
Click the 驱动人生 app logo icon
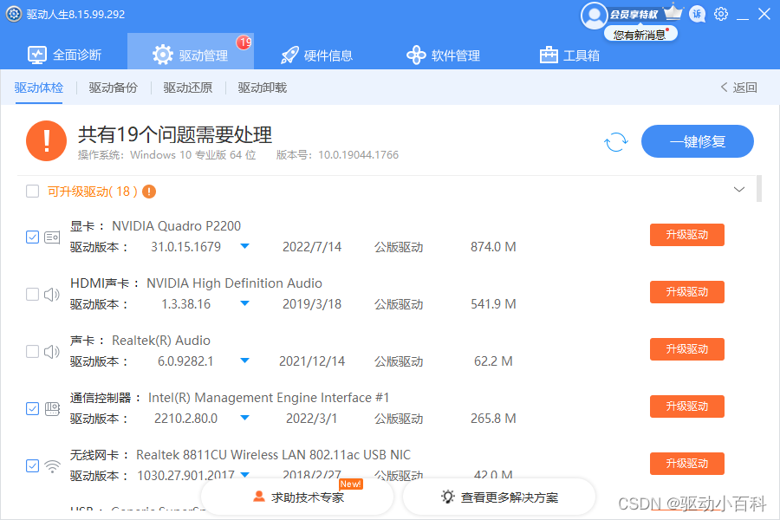tap(14, 14)
